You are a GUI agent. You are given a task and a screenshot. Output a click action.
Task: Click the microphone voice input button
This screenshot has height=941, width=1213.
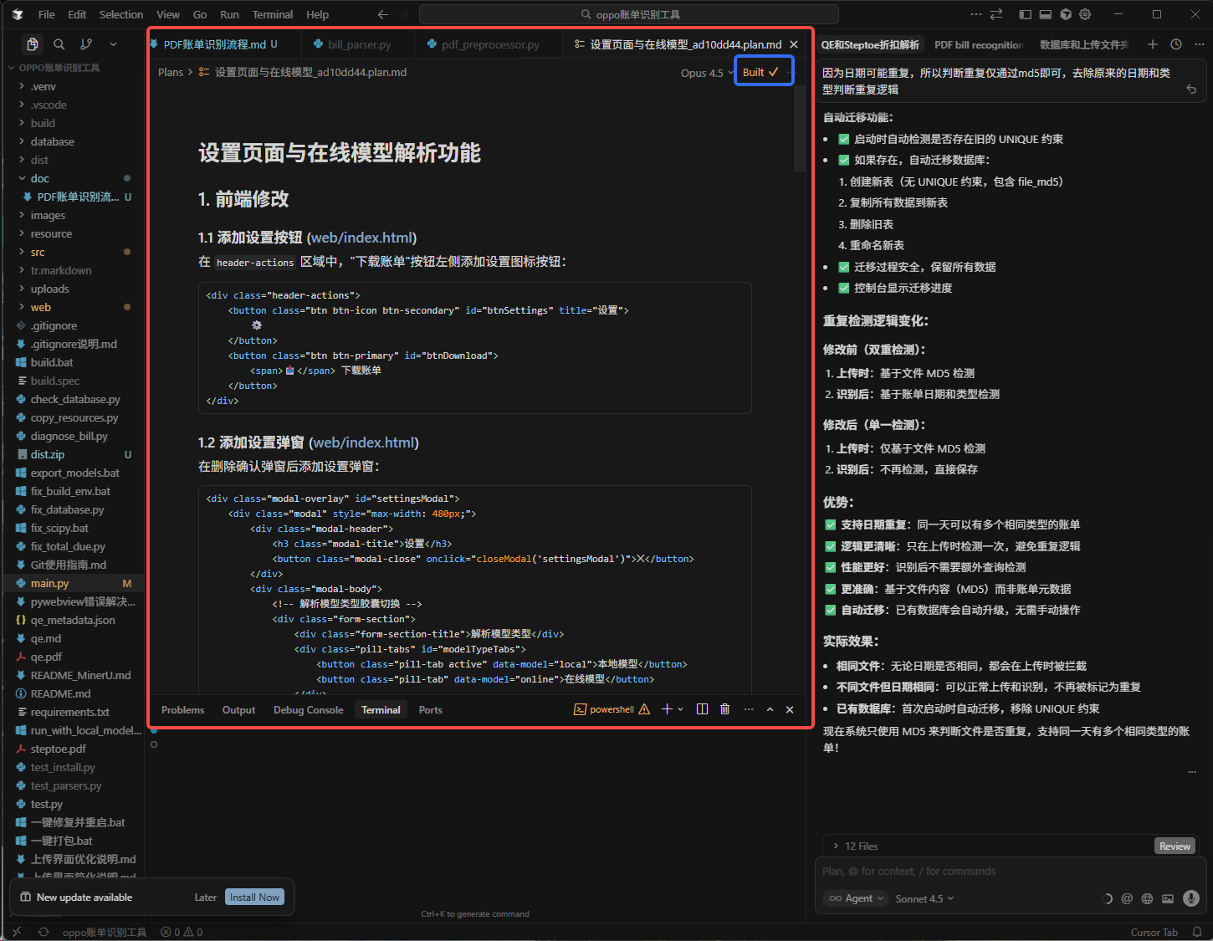[1191, 898]
